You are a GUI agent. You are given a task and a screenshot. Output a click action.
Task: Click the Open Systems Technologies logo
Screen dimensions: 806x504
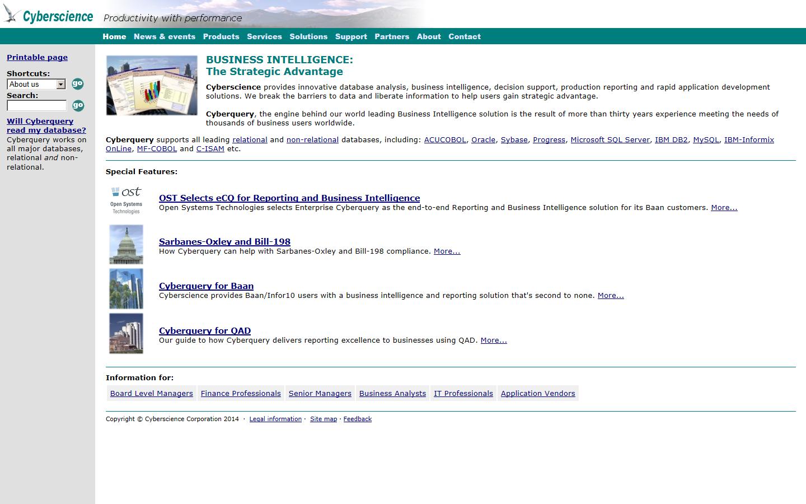point(126,199)
